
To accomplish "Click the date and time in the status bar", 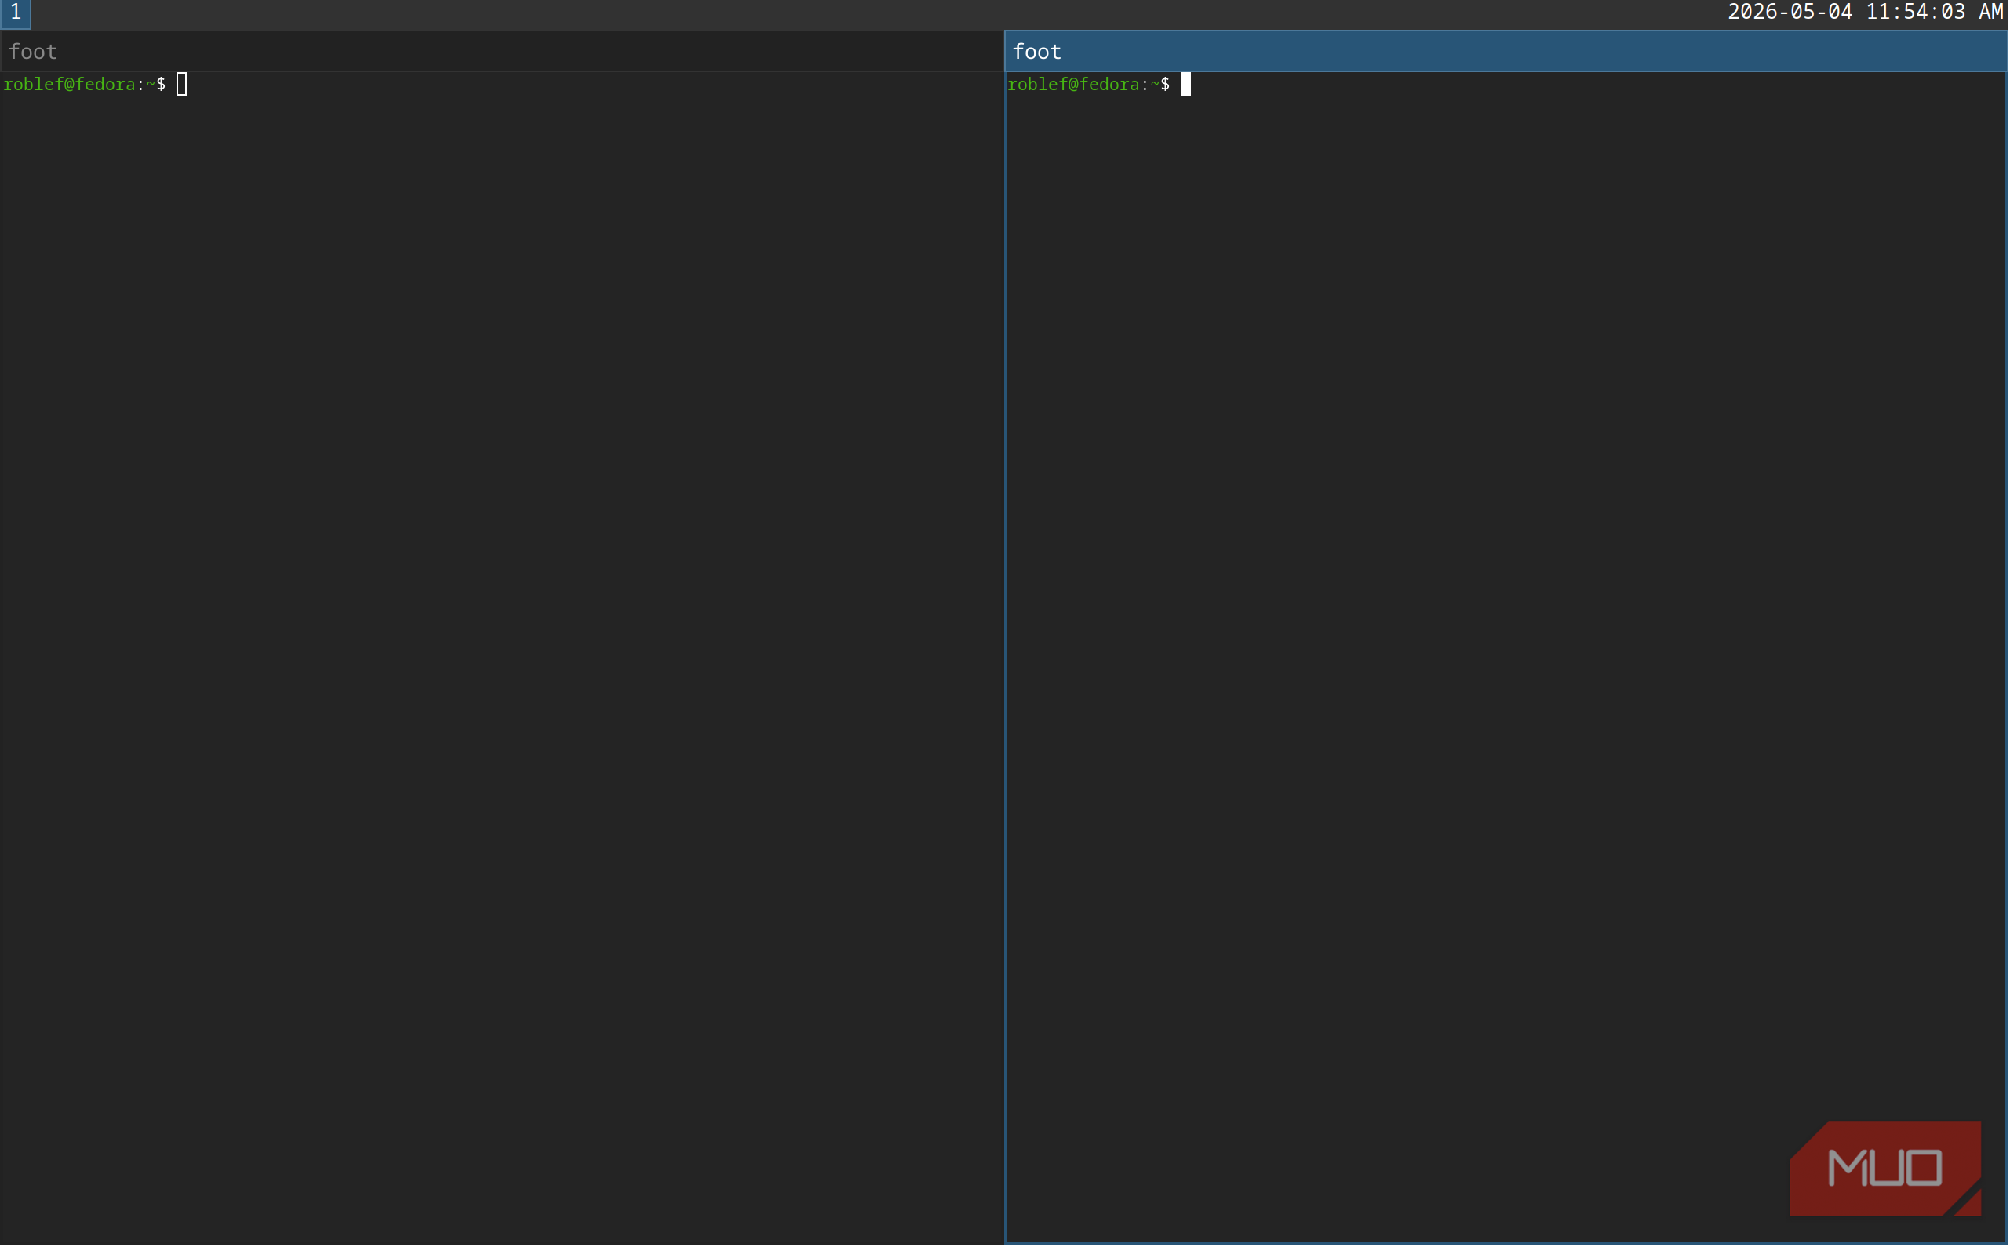I will click(x=1866, y=13).
